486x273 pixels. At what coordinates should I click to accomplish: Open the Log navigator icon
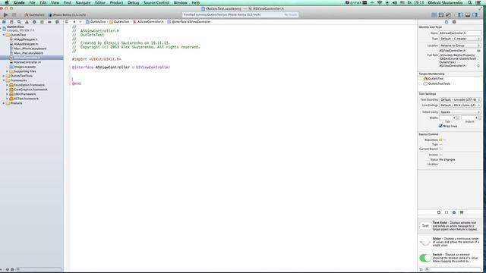(x=57, y=22)
